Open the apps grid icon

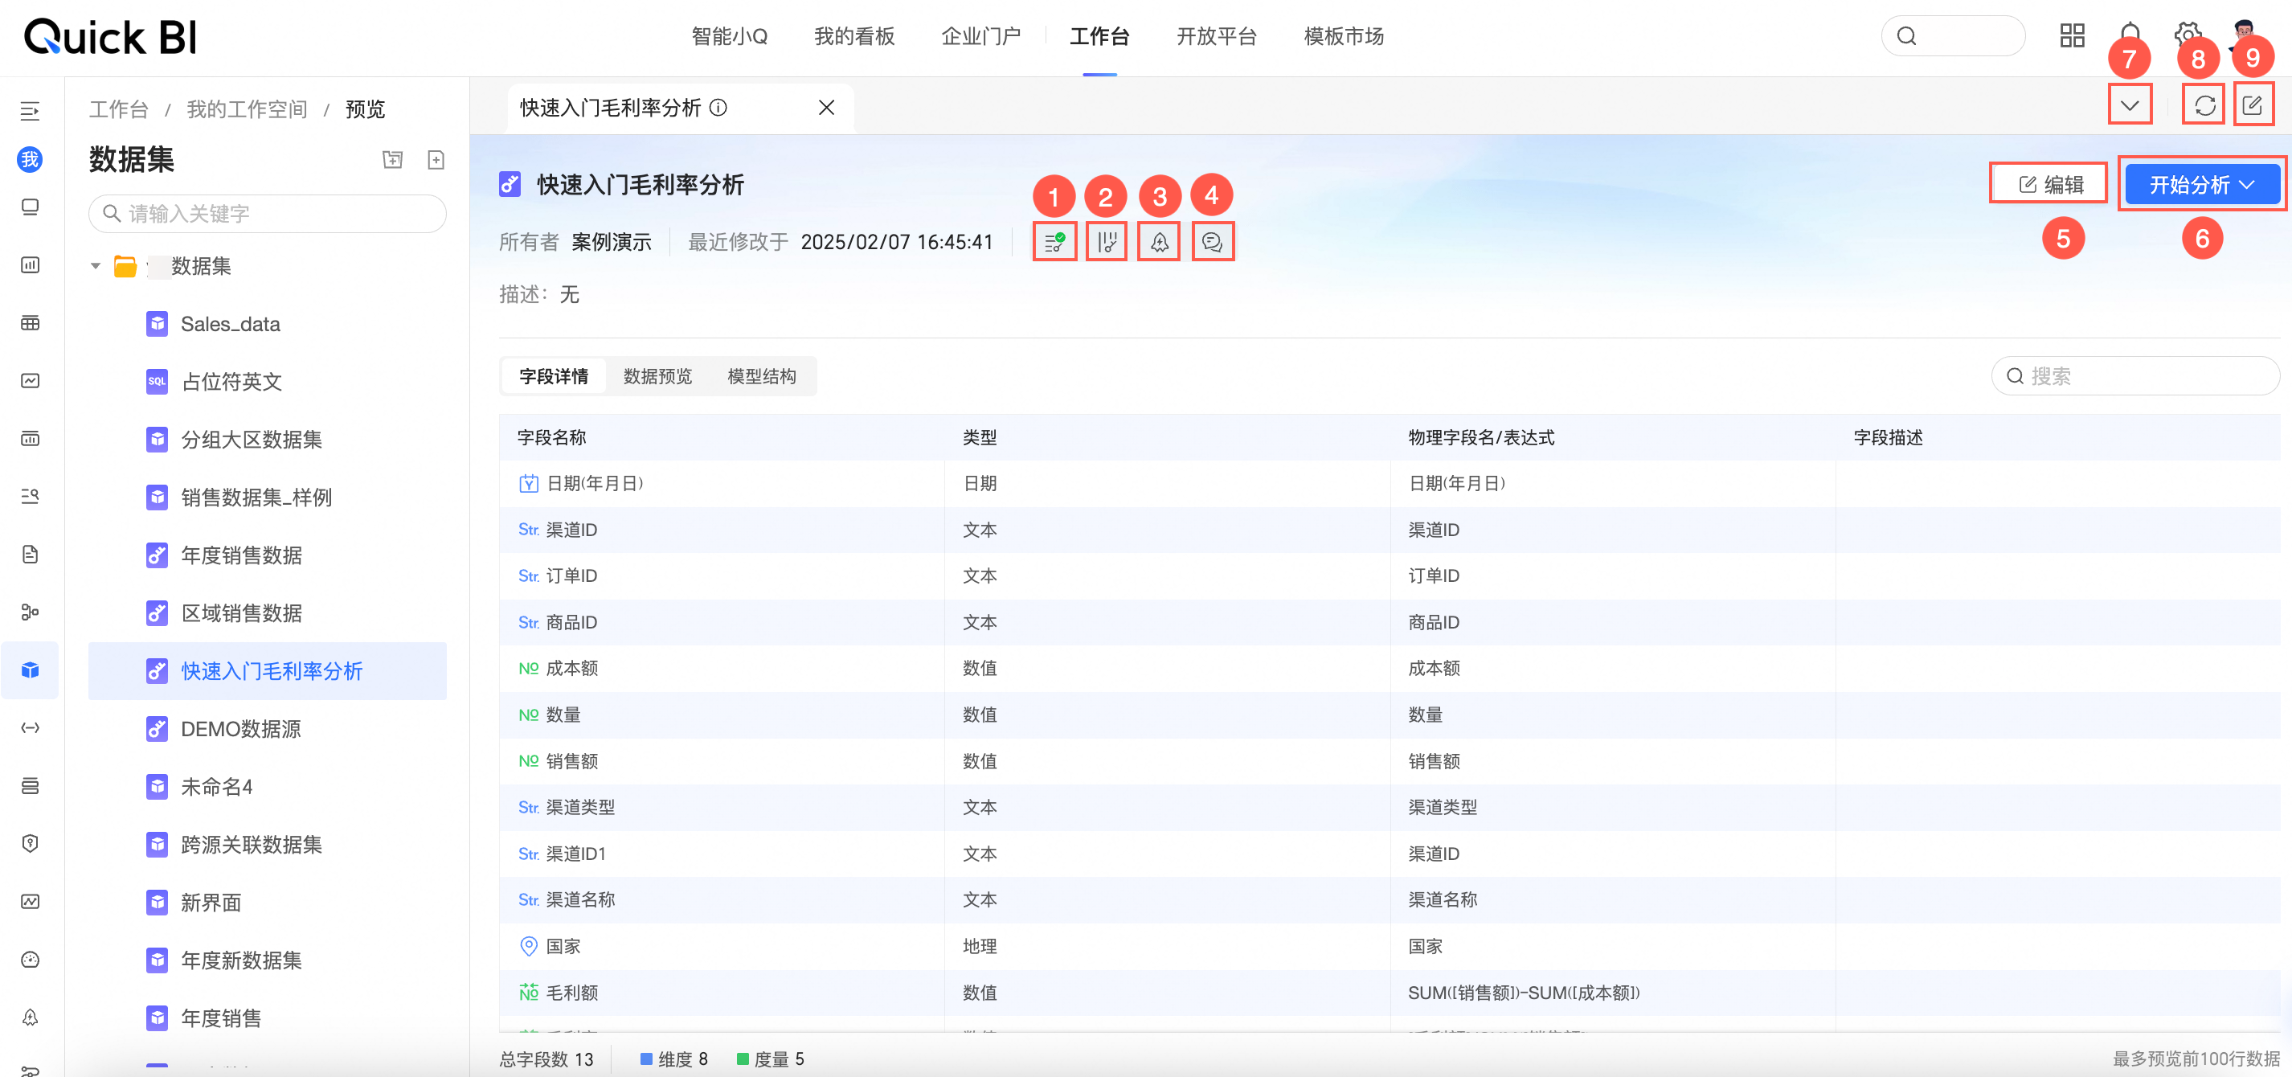pyautogui.click(x=2073, y=35)
